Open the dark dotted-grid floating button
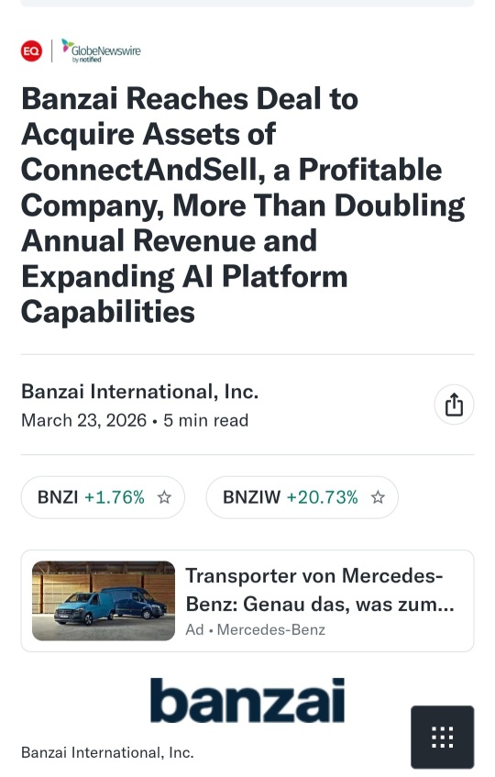The image size is (495, 777). pyautogui.click(x=443, y=737)
